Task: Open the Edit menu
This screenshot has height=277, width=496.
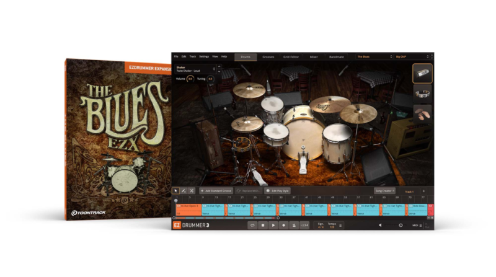Action: click(184, 56)
